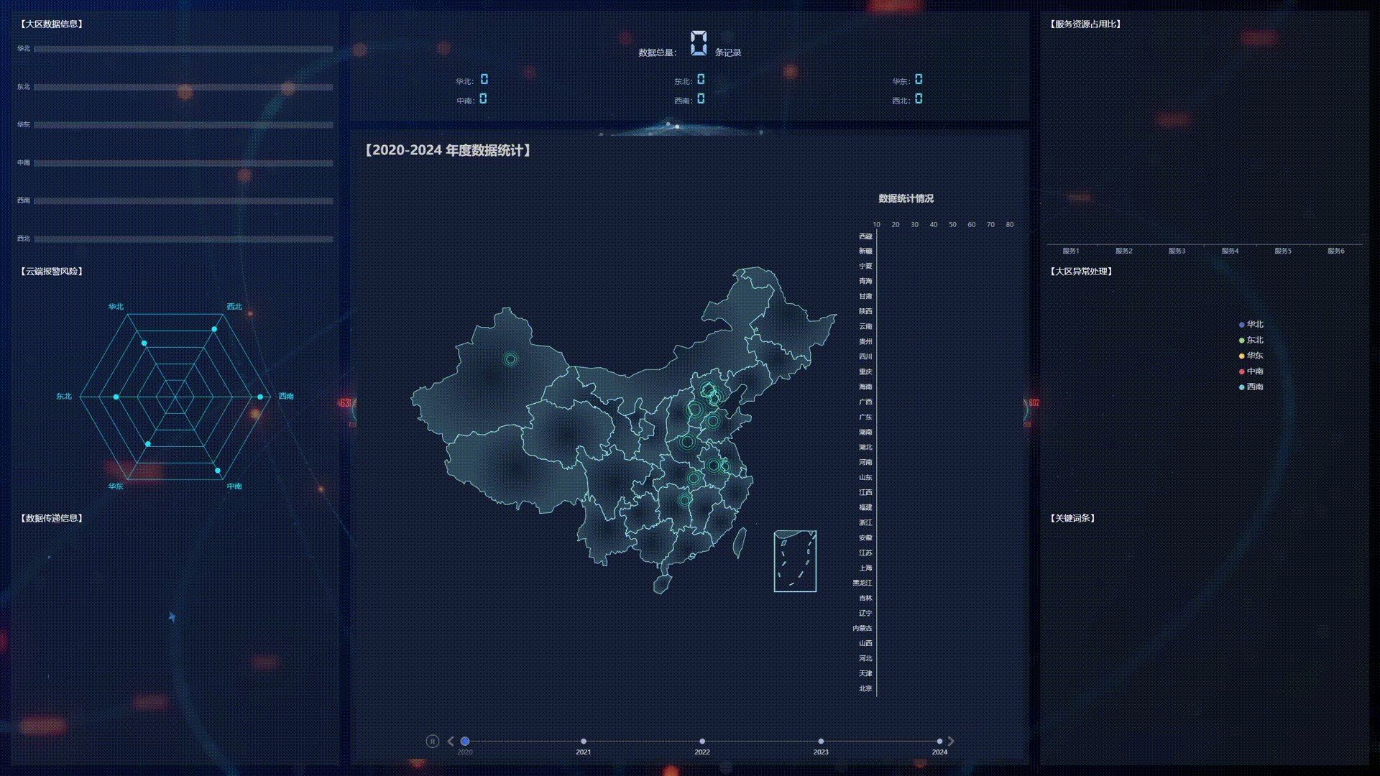1380x776 pixels.
Task: Jump to 2023 on the timeline
Action: 821,741
